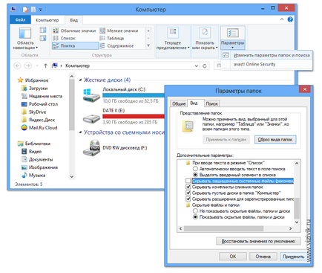Open the Изображения library
This screenshot has width=322, height=273.
point(39,167)
